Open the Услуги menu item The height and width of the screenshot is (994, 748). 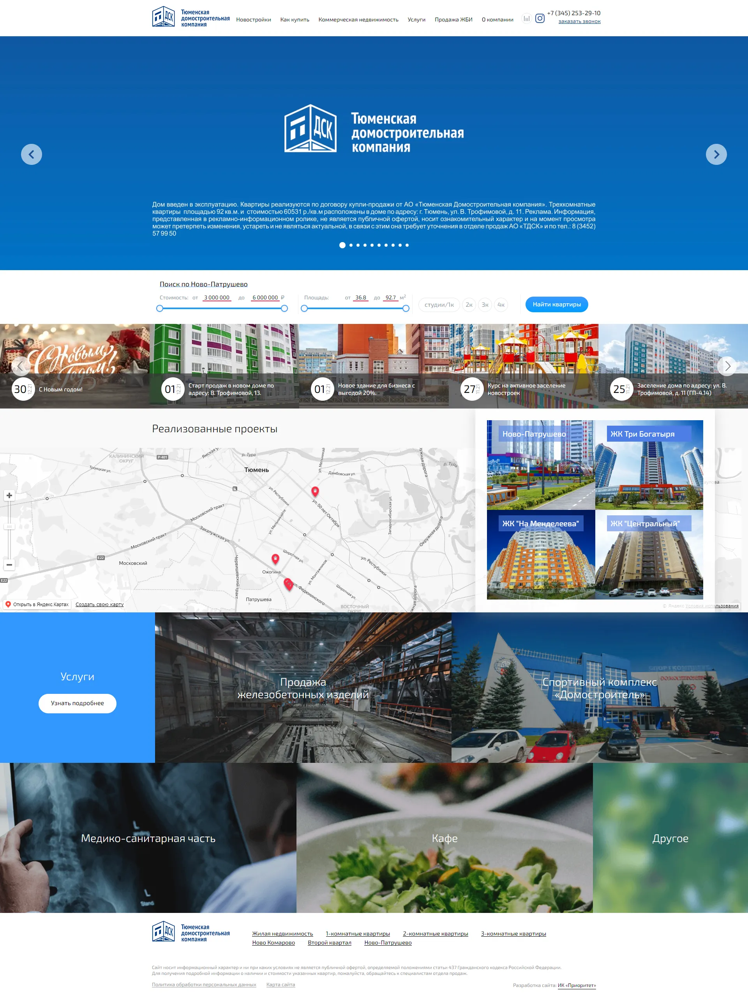[416, 20]
